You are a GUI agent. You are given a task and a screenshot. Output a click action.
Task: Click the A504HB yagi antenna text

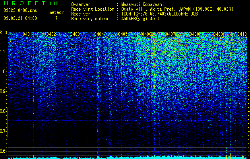[x=140, y=19]
